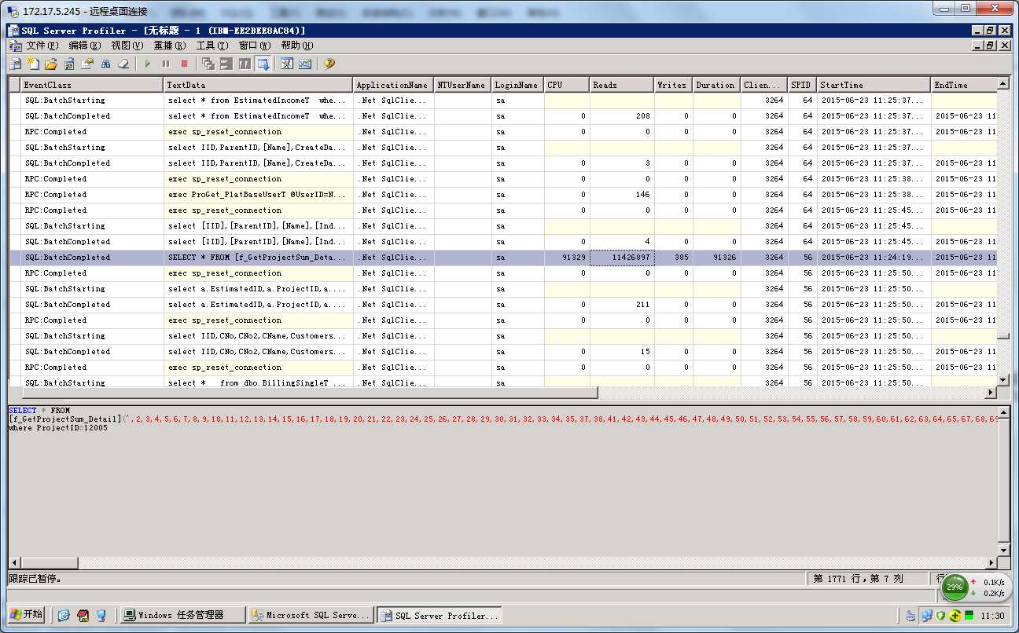Click SQL Server Profiler taskbar button
The height and width of the screenshot is (633, 1019).
(439, 615)
